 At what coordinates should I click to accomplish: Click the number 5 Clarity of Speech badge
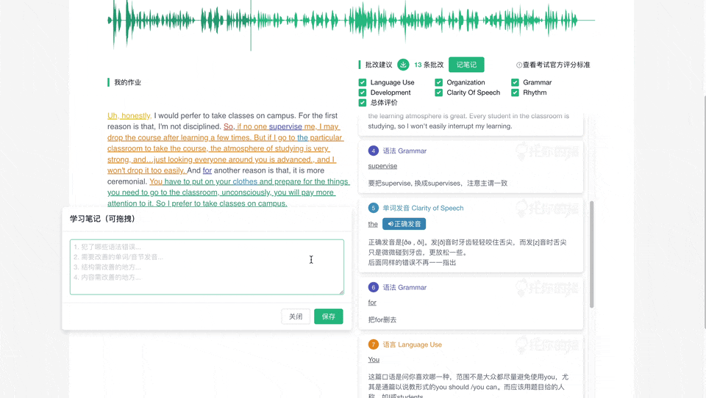point(373,208)
